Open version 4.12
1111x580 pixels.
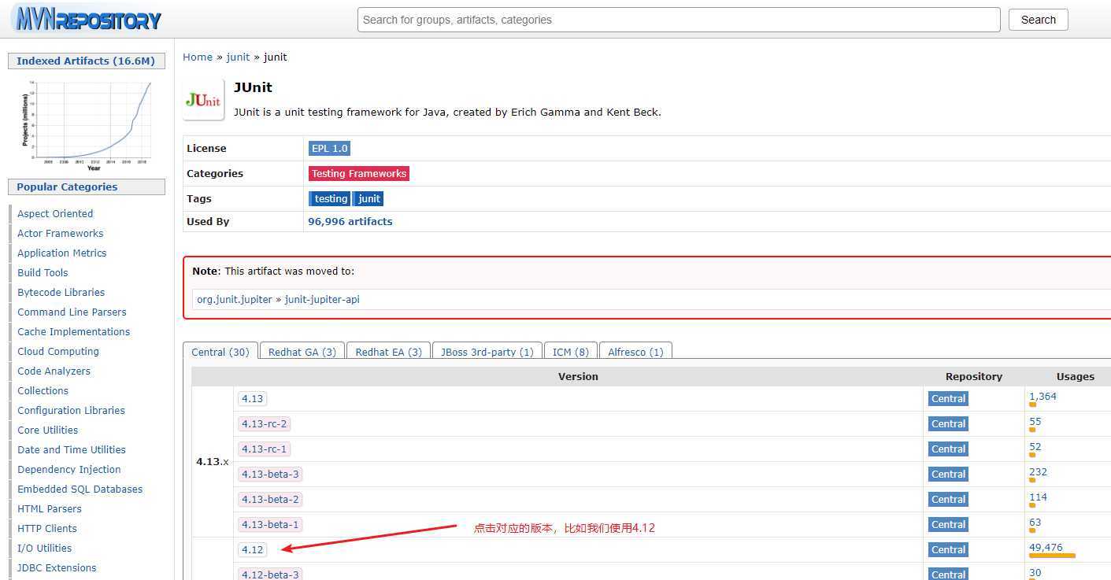252,549
